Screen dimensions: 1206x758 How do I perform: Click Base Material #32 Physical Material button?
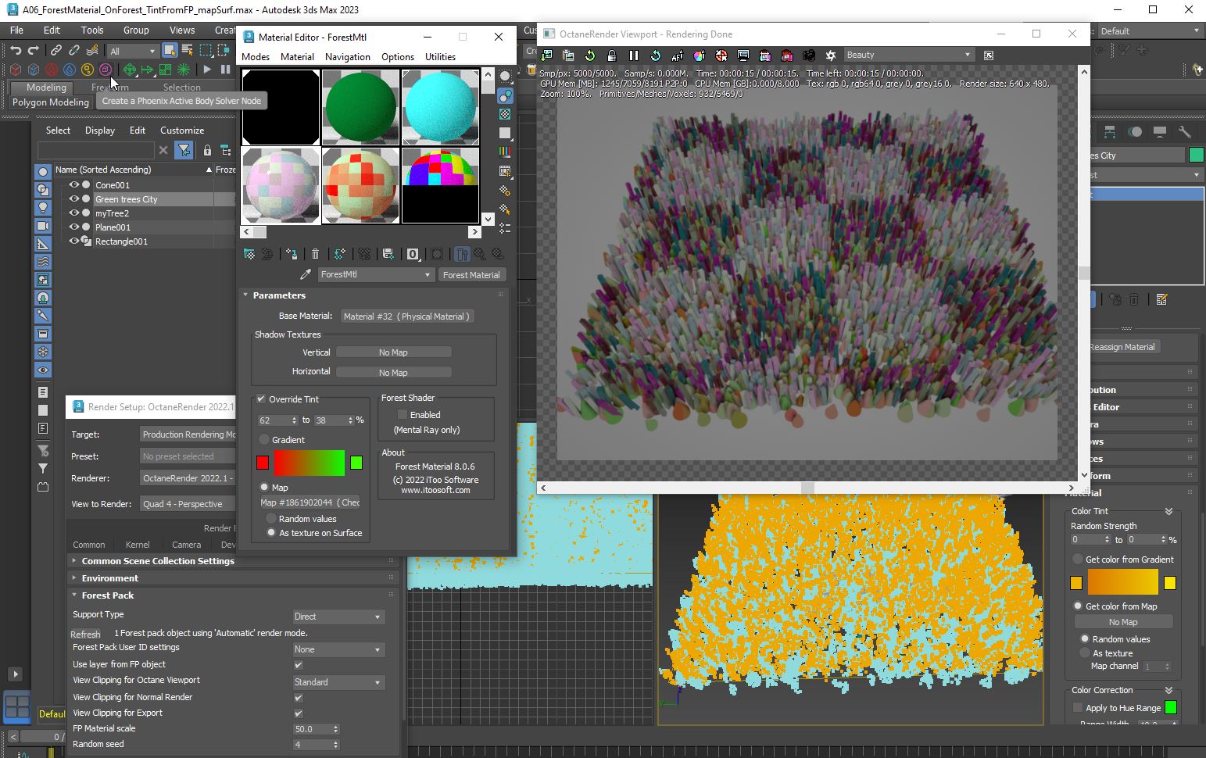pyautogui.click(x=406, y=316)
